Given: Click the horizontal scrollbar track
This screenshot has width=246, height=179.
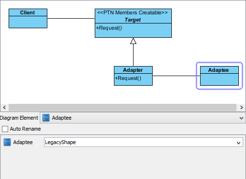Looking at the screenshot, I should [123, 107].
